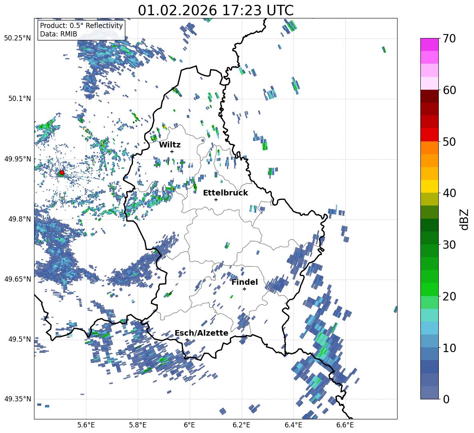This screenshot has height=433, width=474.
Task: Select the Ettelbruck map label
Action: tap(225, 193)
